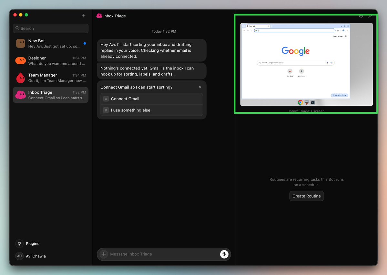Click the Search field in sidebar

coord(51,28)
